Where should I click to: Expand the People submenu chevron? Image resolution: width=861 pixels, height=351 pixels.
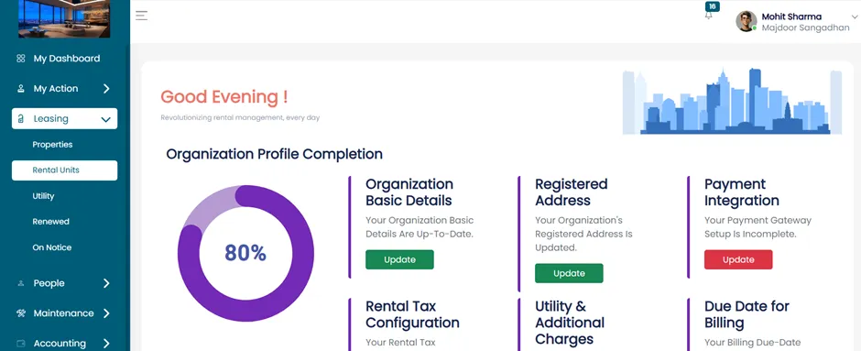pyautogui.click(x=106, y=283)
